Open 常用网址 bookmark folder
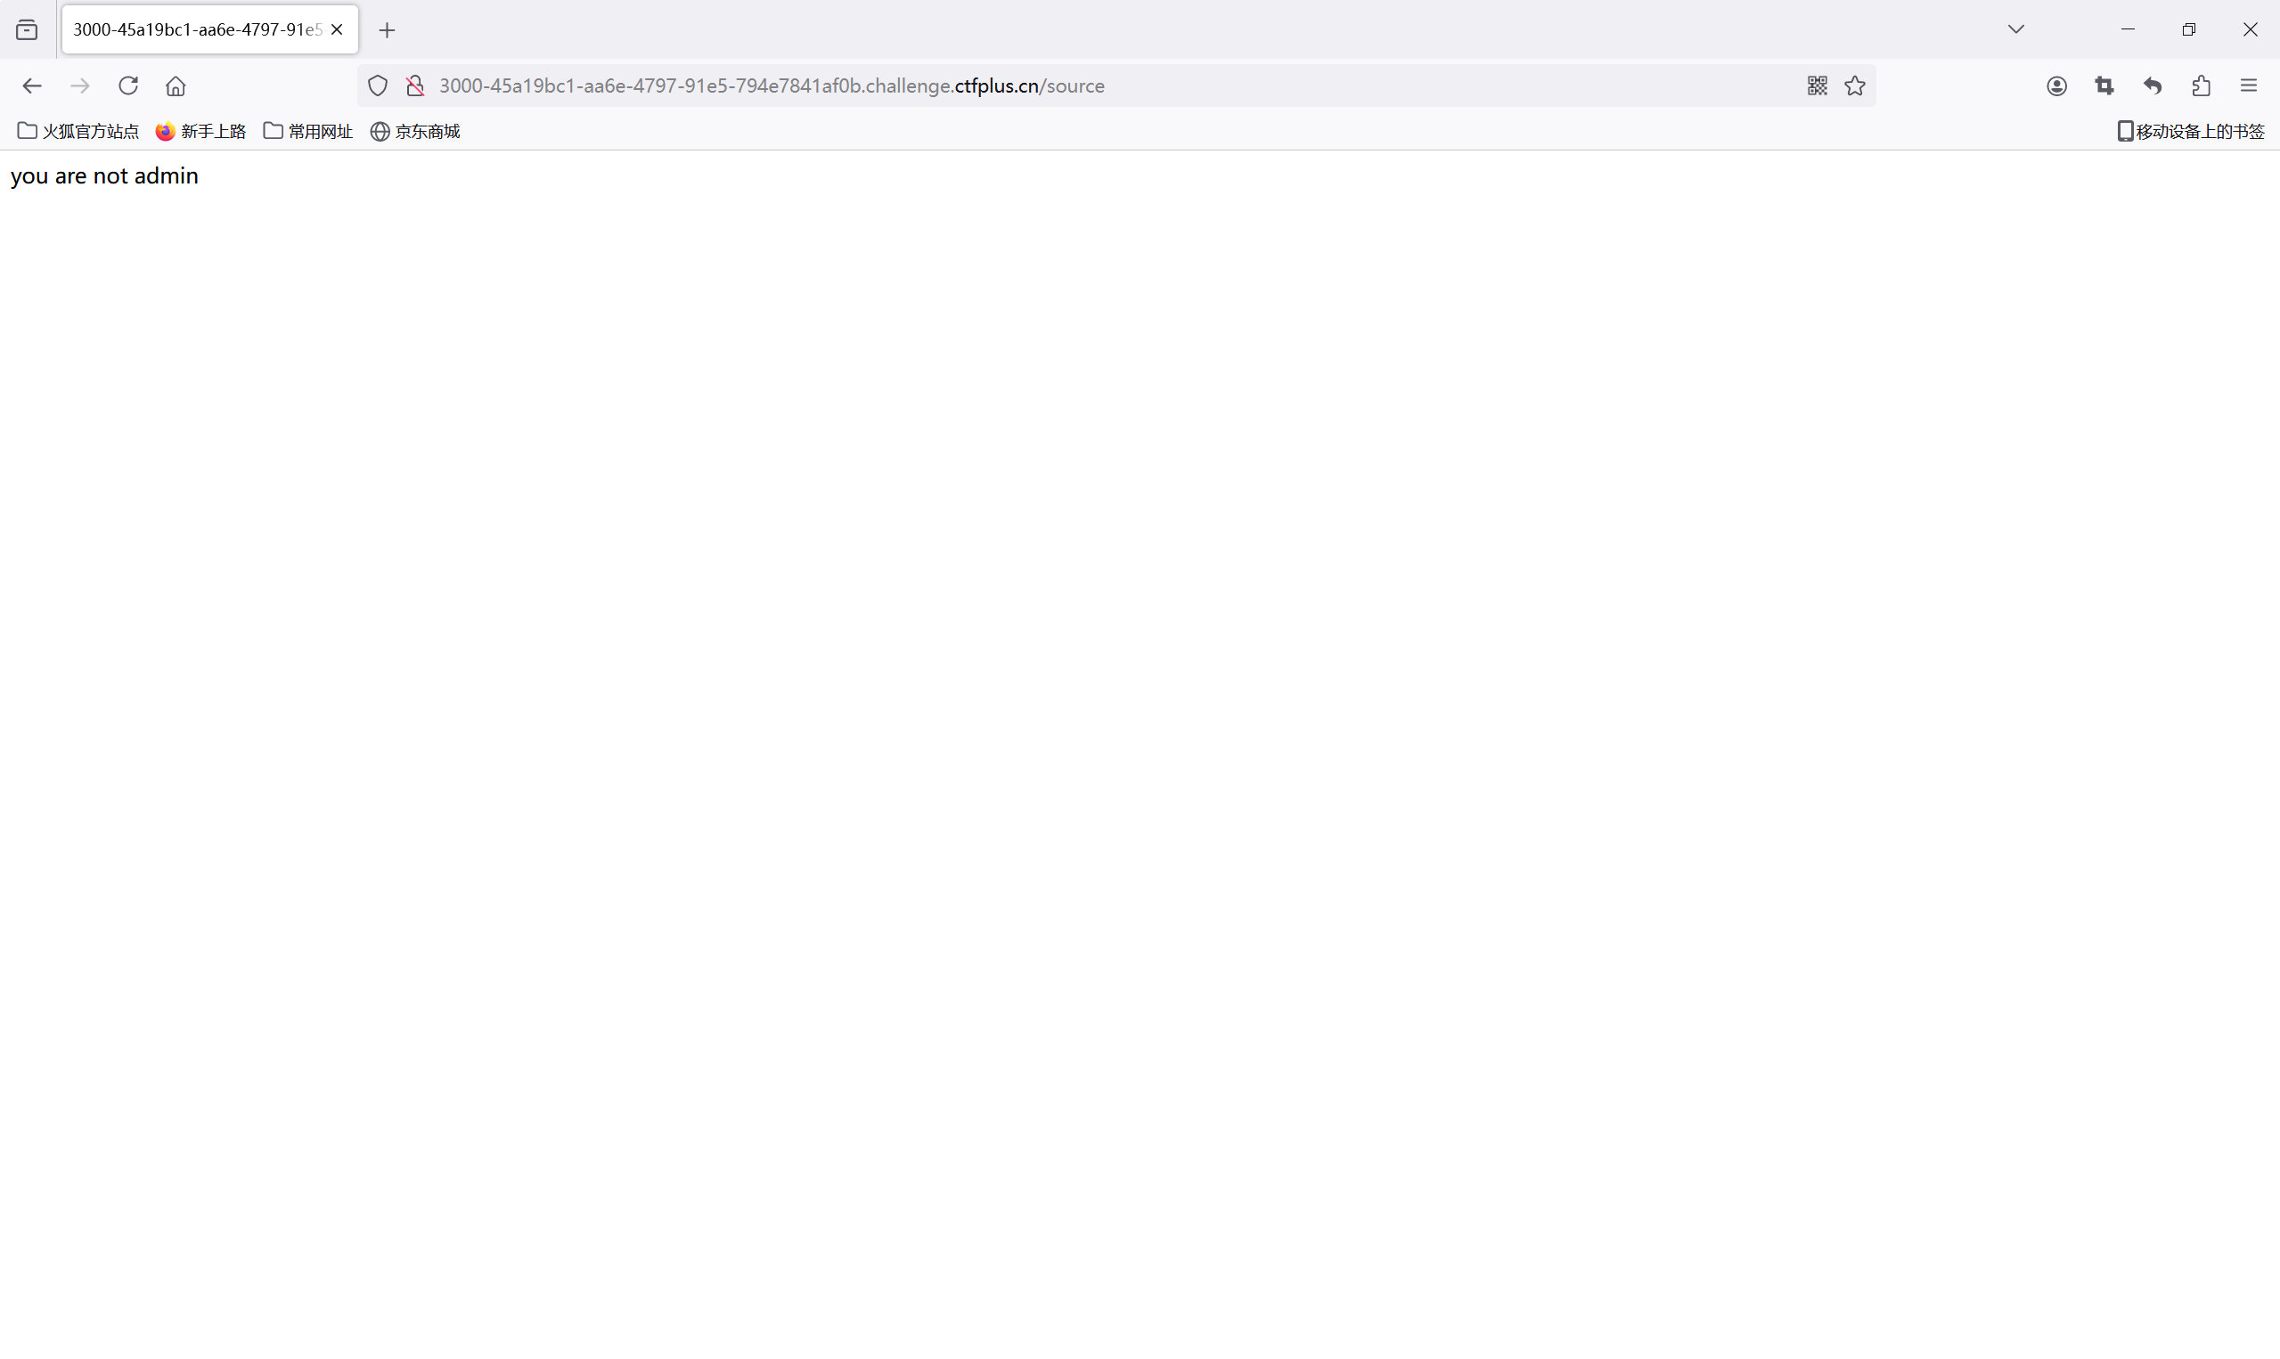The height and width of the screenshot is (1359, 2280). tap(307, 132)
